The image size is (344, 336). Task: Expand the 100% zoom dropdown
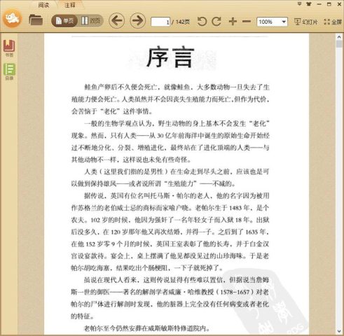[284, 22]
